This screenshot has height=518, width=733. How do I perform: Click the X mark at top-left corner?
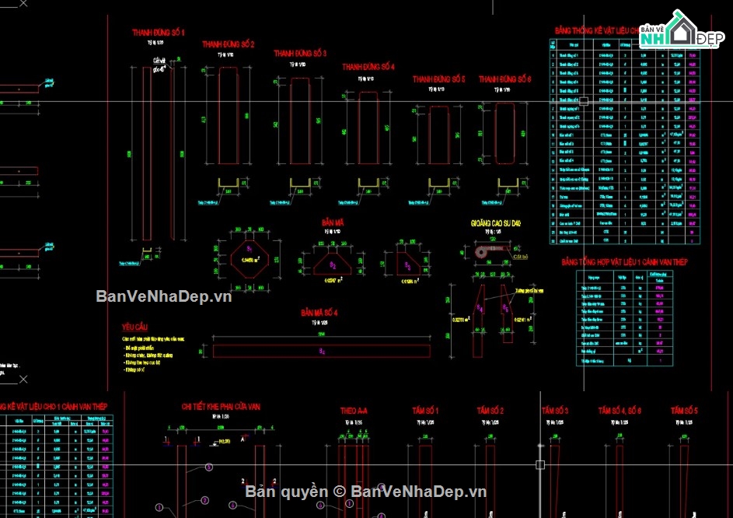click(23, 4)
